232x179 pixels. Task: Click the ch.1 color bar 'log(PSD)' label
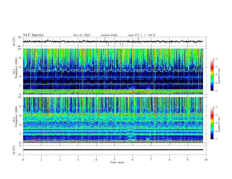tap(219, 76)
